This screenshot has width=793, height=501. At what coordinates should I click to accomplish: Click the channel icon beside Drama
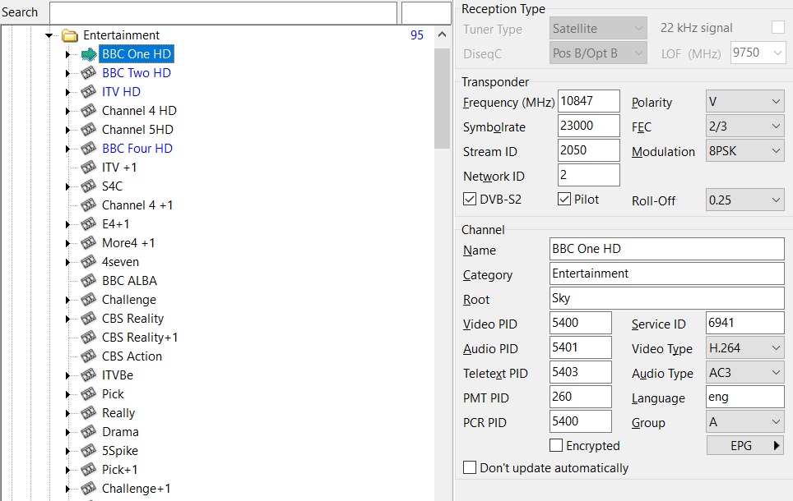(89, 432)
